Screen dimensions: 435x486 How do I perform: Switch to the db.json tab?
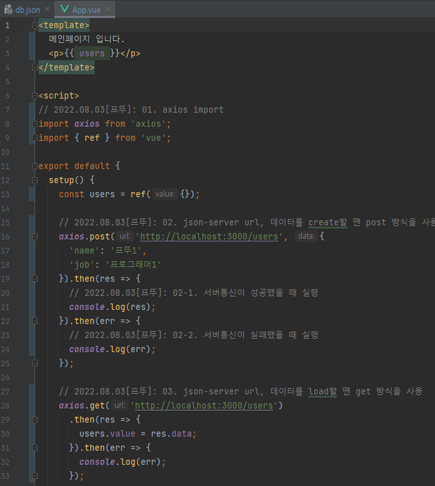click(x=28, y=10)
